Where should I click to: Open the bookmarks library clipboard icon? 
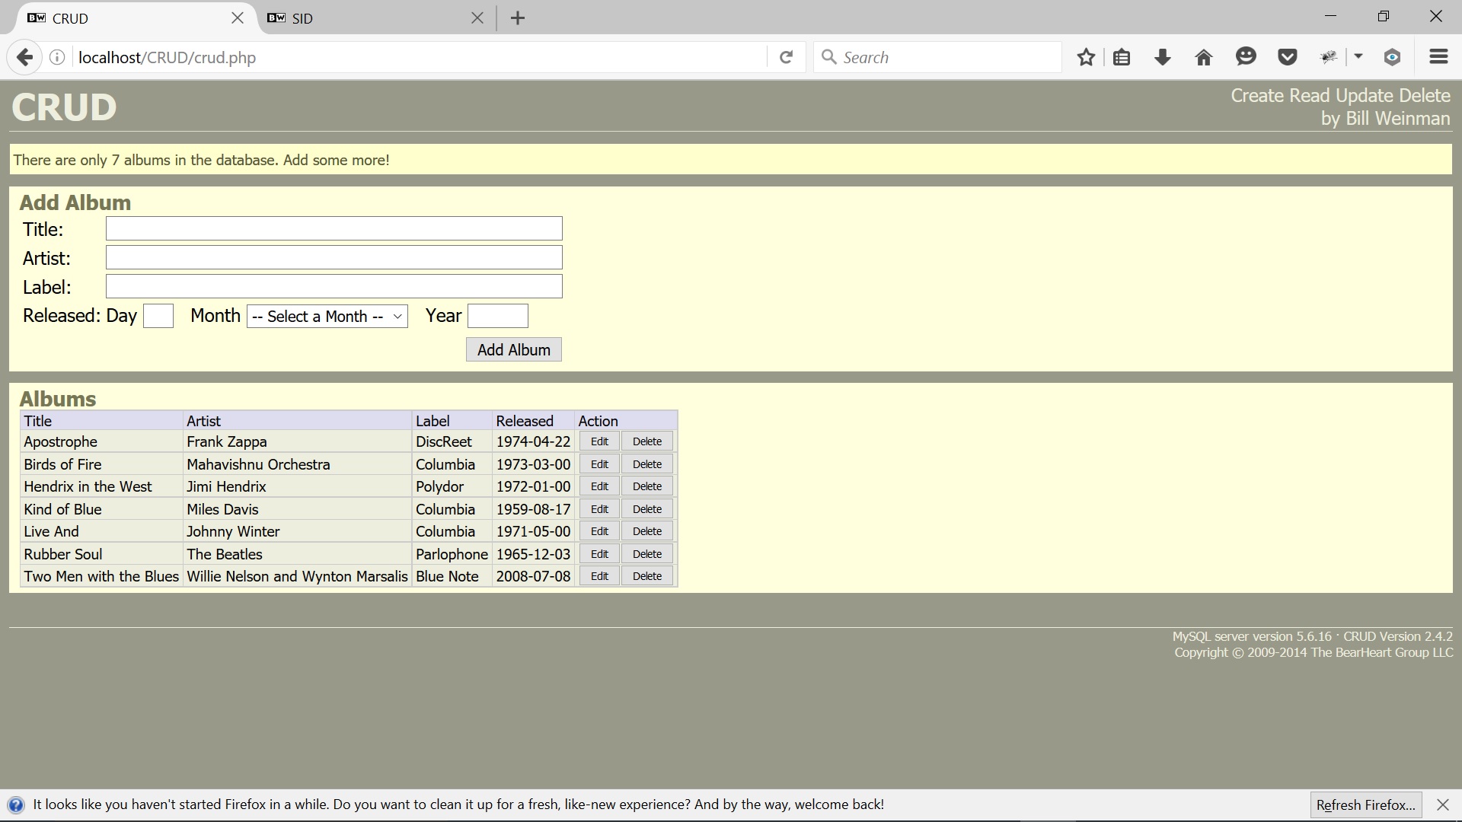(1122, 56)
